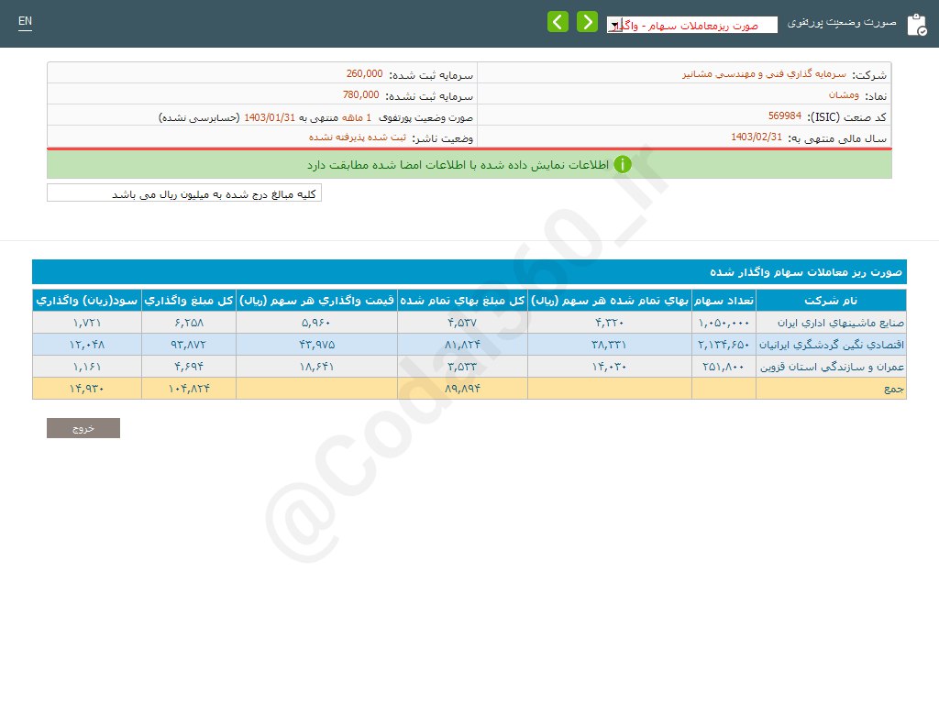Switch language with the EN link
Screen dimensions: 939x704
pos(25,21)
